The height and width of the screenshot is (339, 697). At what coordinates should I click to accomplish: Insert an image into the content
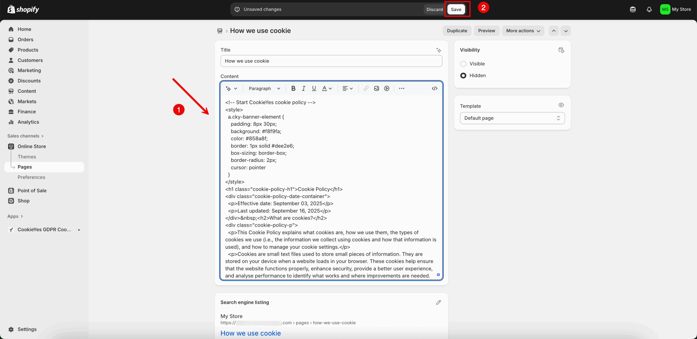coord(376,88)
